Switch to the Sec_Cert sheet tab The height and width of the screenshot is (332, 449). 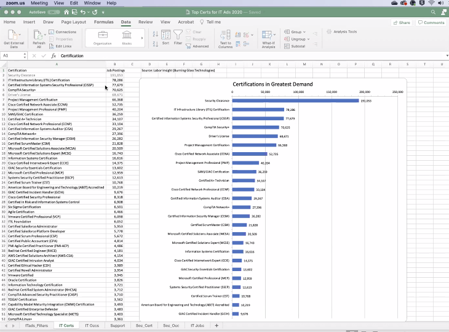(144, 325)
